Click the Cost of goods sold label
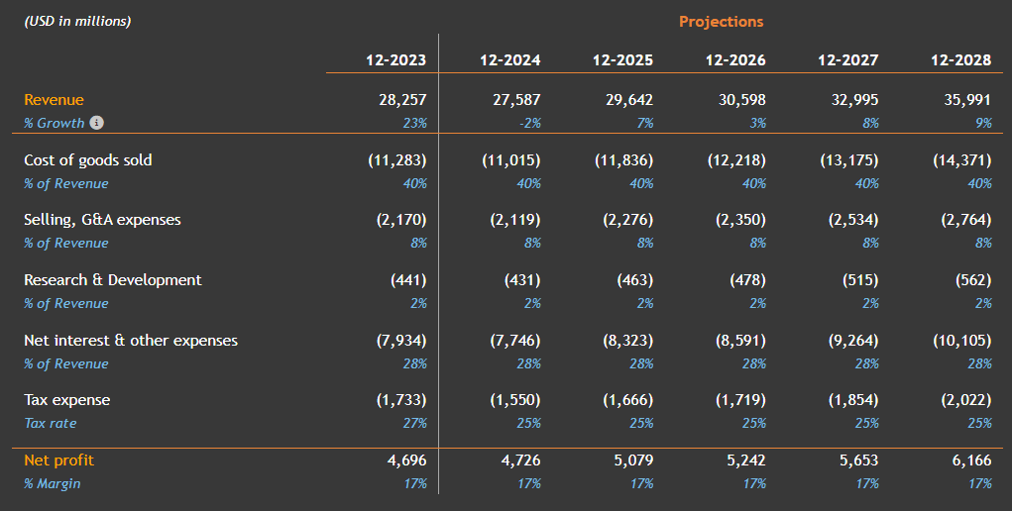The image size is (1012, 511). [88, 160]
